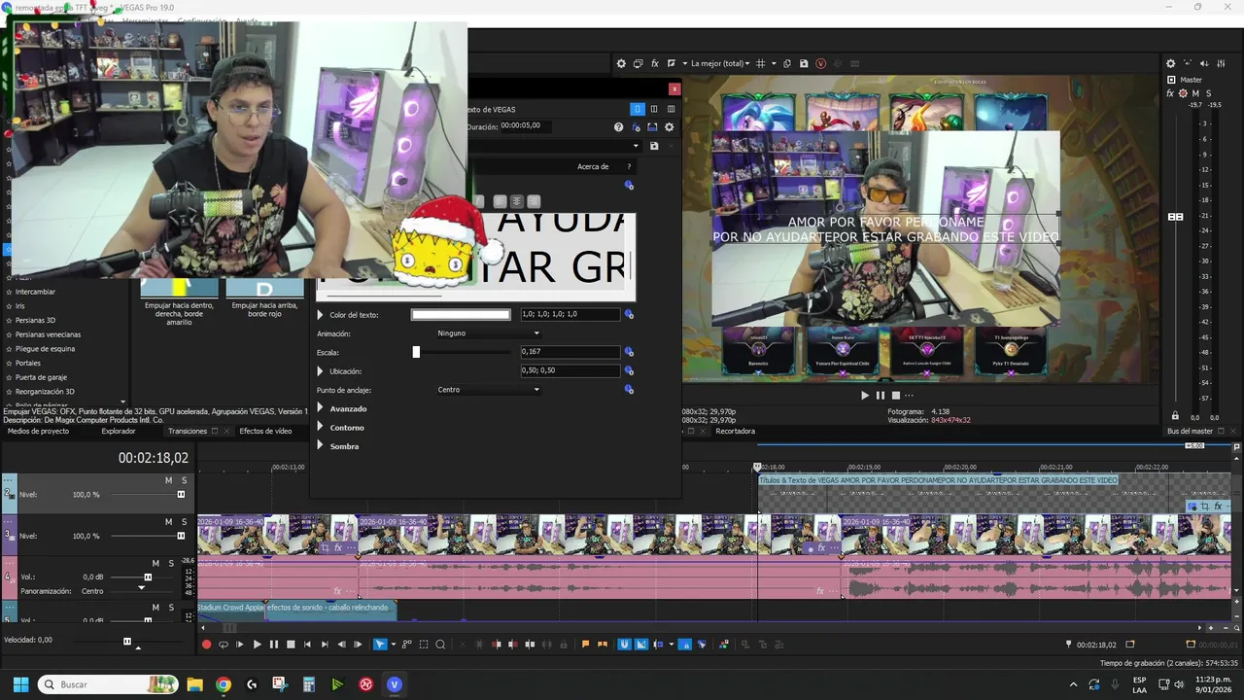Save preview snapshot to file
Screen dimensions: 1244x700
click(x=804, y=64)
